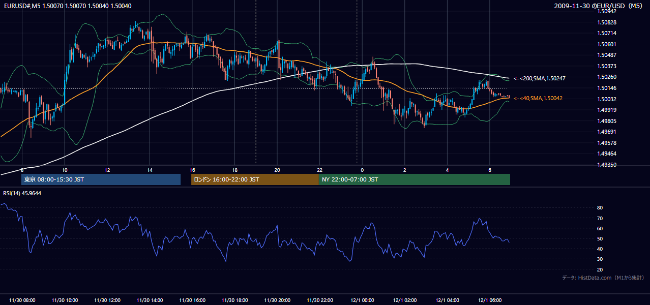
Task: Click price level 1.50146 on axis
Action: coord(607,88)
